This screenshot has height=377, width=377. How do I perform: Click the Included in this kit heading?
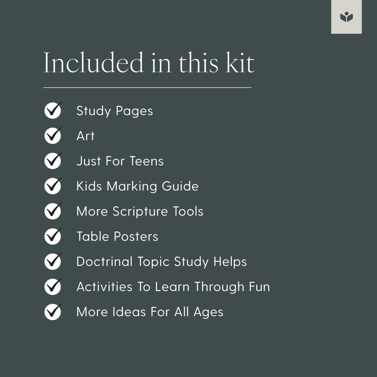click(149, 63)
